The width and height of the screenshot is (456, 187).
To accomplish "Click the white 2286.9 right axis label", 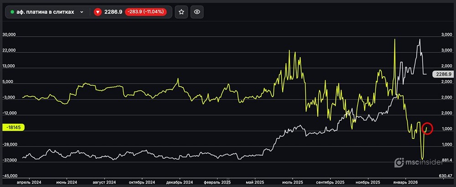I will tap(443, 74).
